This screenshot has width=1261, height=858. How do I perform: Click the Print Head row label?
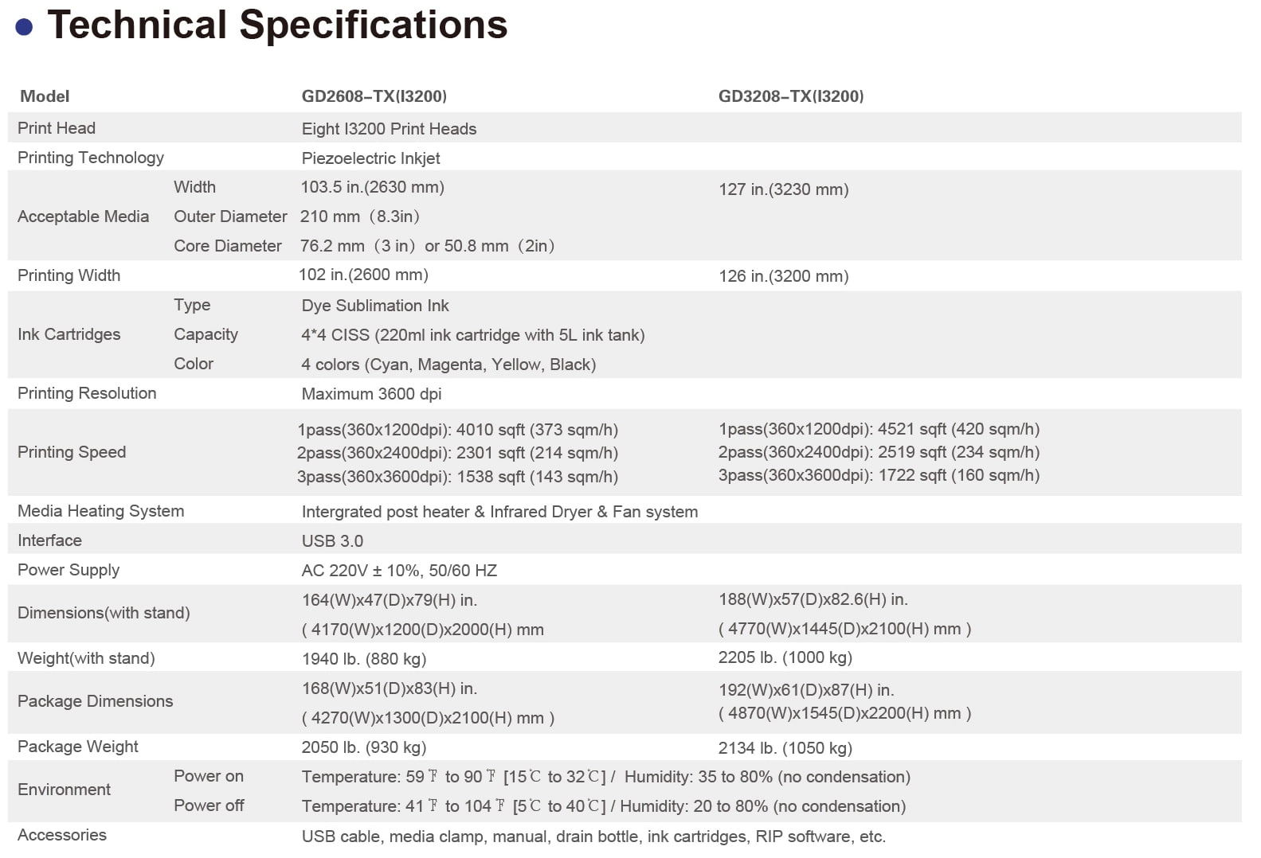[x=57, y=128]
